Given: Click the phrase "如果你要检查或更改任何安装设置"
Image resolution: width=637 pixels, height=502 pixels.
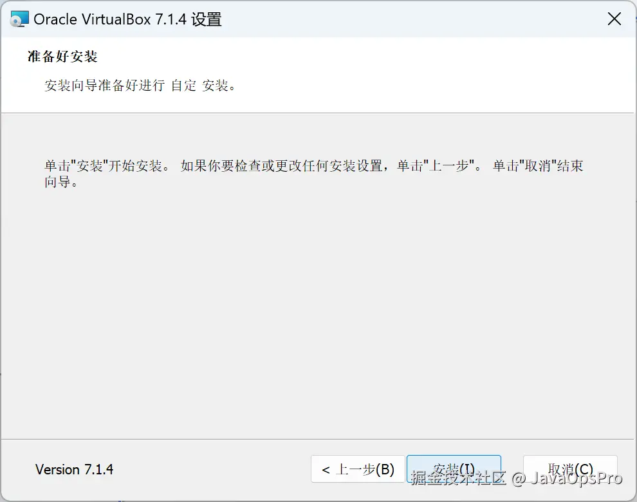Looking at the screenshot, I should (281, 166).
